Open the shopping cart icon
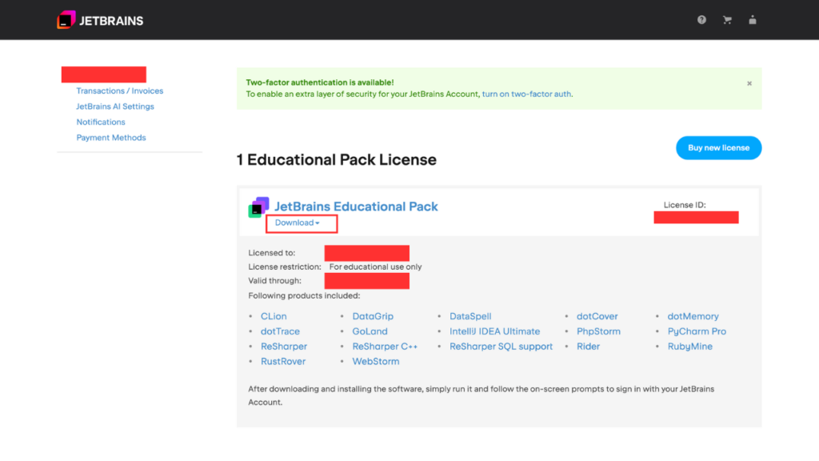819x461 pixels. point(727,20)
